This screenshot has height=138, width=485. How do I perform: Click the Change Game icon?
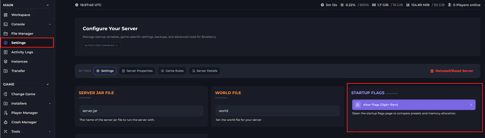[5, 94]
